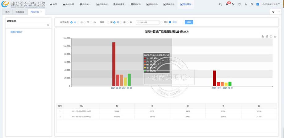Expand the settings gear dropdown at right

tap(274, 12)
